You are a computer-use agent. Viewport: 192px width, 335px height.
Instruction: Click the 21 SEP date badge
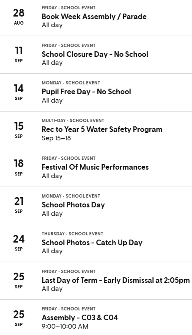[19, 205]
